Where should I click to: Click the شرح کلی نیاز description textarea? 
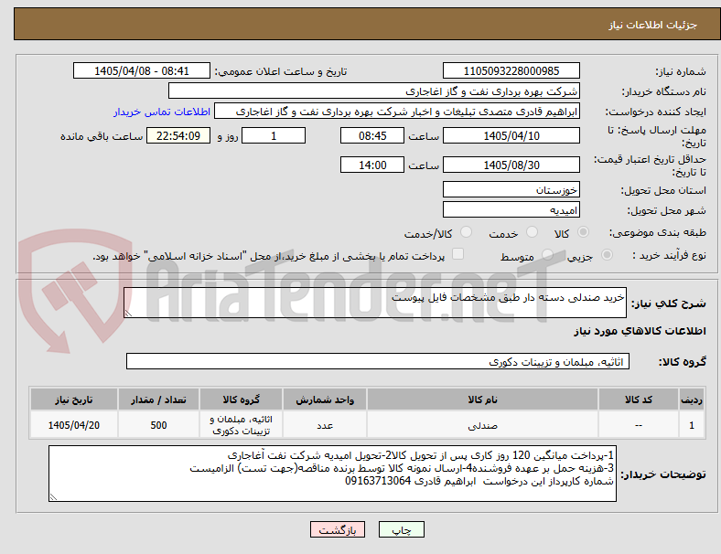pos(375,303)
